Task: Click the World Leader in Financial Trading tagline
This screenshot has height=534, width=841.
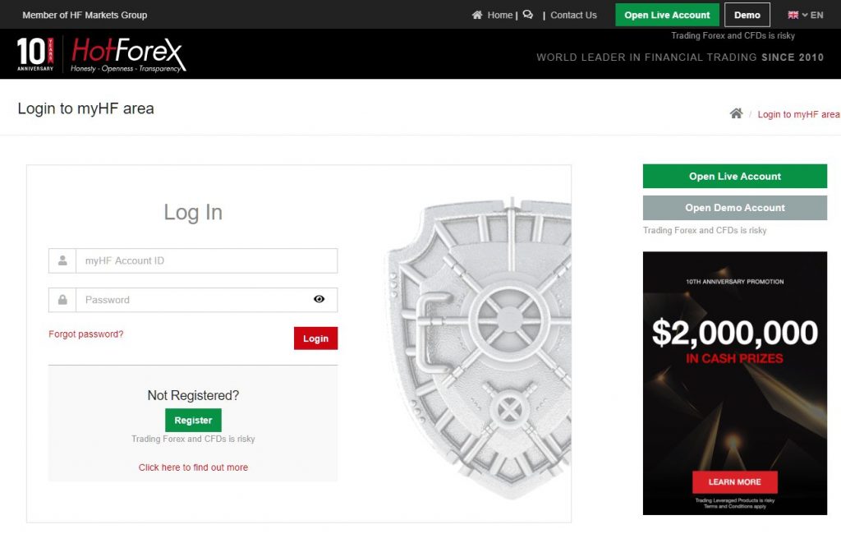Action: 680,58
